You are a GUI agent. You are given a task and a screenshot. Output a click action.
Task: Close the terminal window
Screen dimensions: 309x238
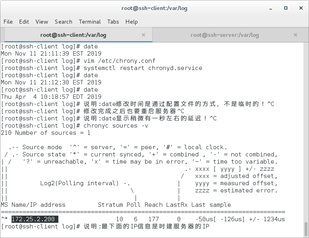click(301, 8)
